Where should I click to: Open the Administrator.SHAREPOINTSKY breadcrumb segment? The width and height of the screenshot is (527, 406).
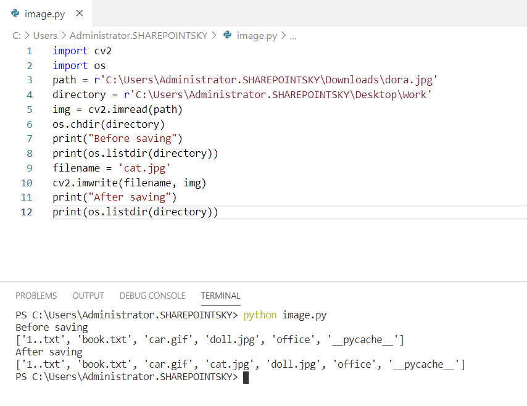point(138,35)
